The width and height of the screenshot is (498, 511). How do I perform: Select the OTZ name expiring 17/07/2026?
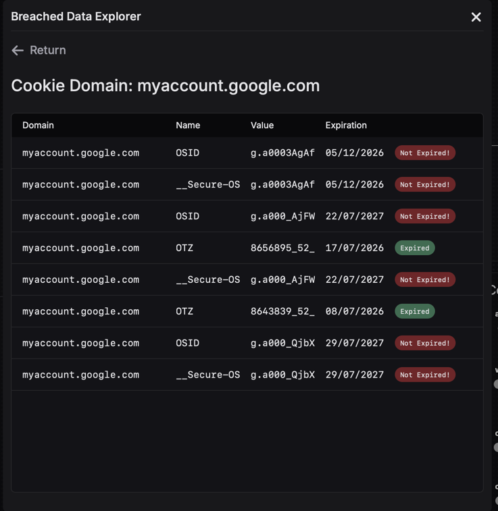184,248
